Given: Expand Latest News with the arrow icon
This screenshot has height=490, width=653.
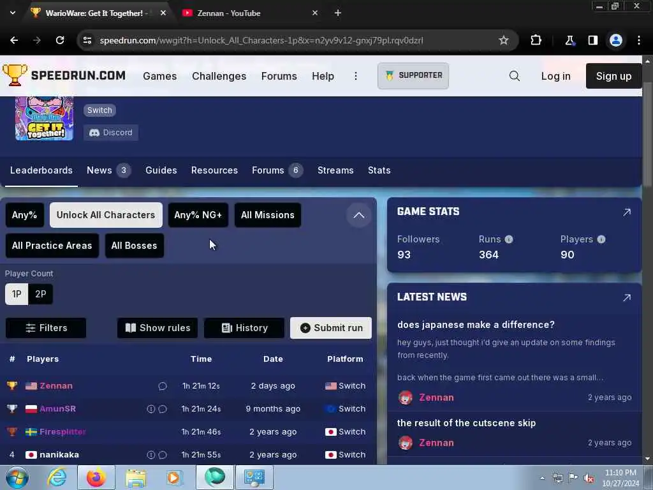Looking at the screenshot, I should click(x=627, y=297).
